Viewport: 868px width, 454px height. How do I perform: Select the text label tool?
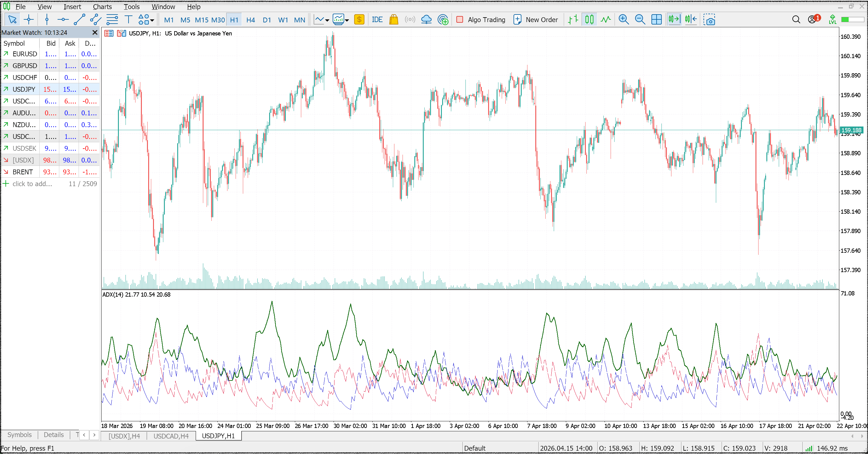coord(128,20)
